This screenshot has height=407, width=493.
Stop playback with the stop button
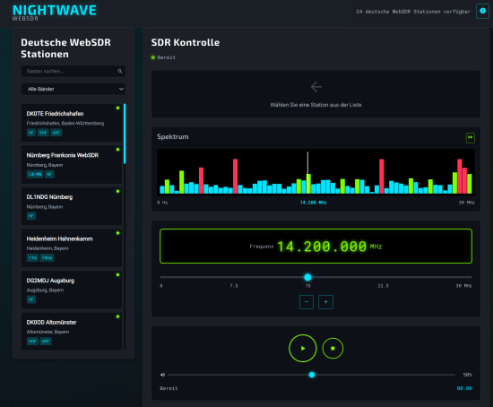coord(333,348)
